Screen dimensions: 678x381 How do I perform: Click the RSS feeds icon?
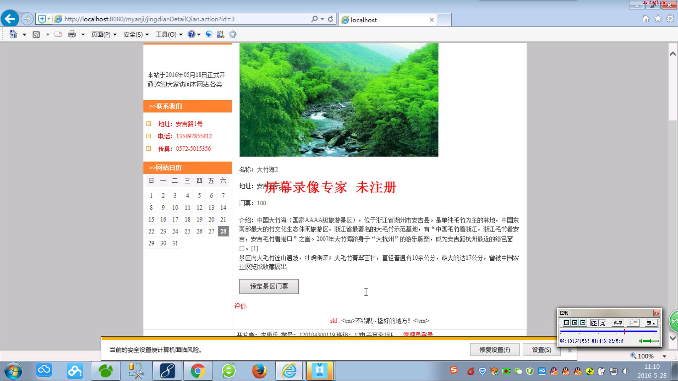click(x=36, y=34)
